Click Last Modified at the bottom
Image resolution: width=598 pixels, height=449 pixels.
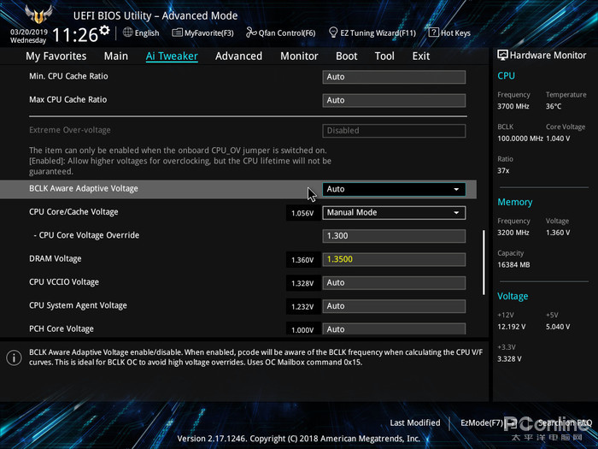pyautogui.click(x=415, y=422)
